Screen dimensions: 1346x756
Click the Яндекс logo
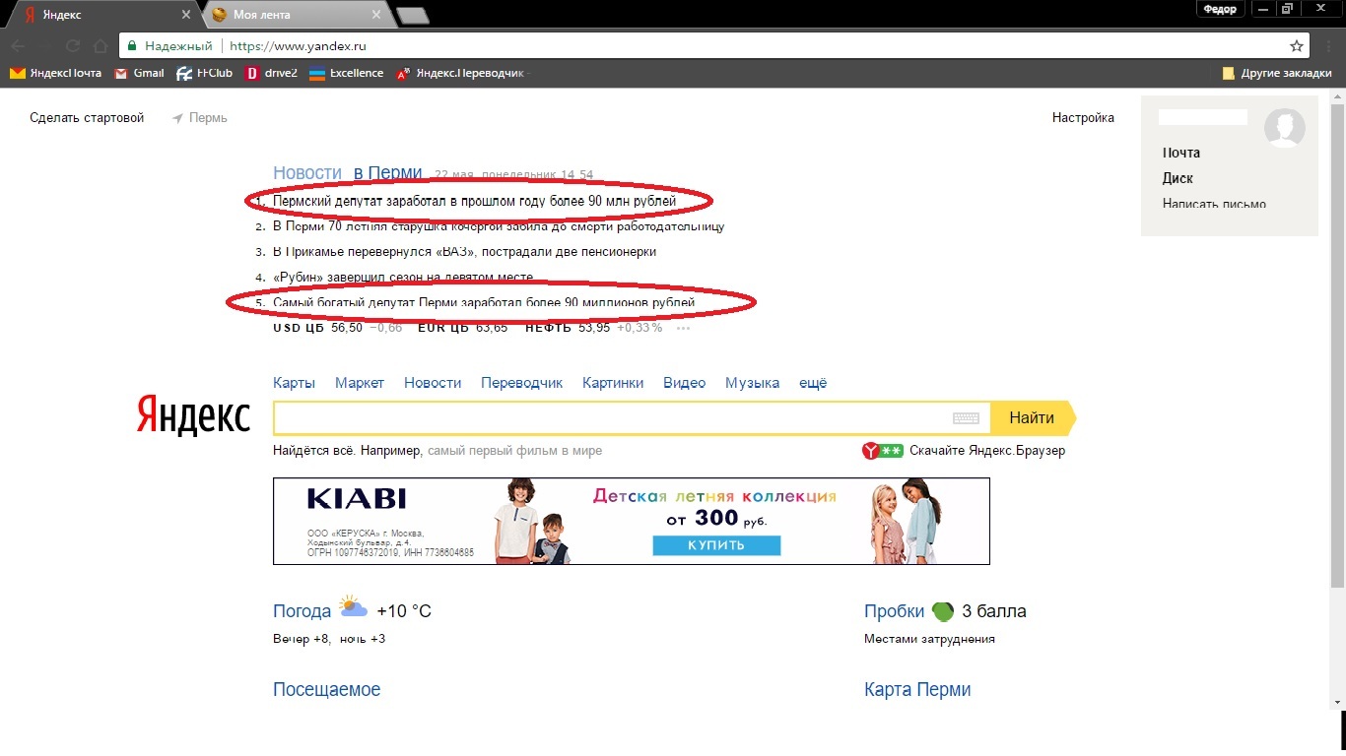(193, 416)
